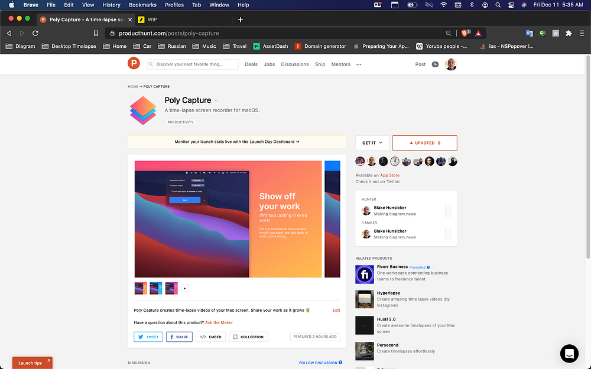591x369 pixels.
Task: Open macOS Control Center icon
Action: pyautogui.click(x=511, y=5)
